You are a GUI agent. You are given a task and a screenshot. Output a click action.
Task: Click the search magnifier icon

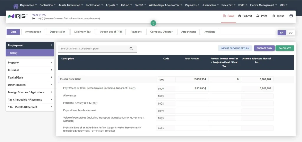pos(131,48)
